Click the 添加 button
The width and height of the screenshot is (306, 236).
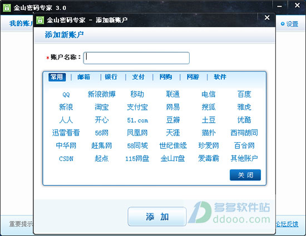157,217
